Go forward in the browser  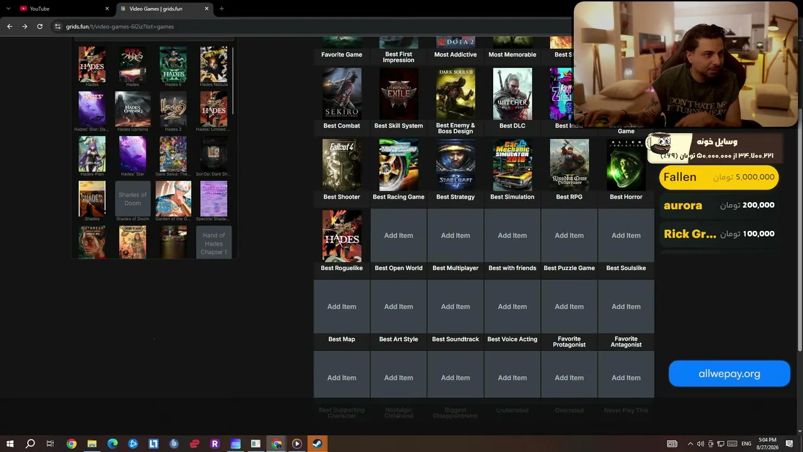point(24,26)
